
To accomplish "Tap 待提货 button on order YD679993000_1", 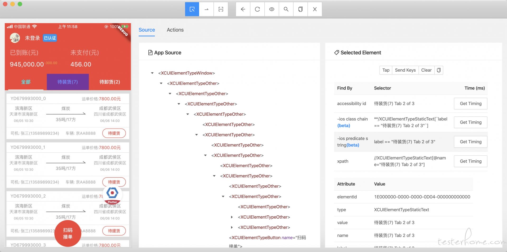I will point(114,182).
